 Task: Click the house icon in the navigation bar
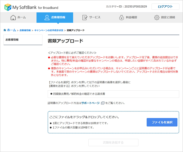click(13, 17)
